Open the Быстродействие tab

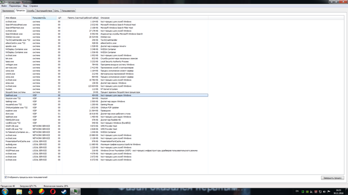[44, 11]
